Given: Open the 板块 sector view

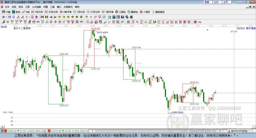Looking at the screenshot, I should tap(16, 12).
